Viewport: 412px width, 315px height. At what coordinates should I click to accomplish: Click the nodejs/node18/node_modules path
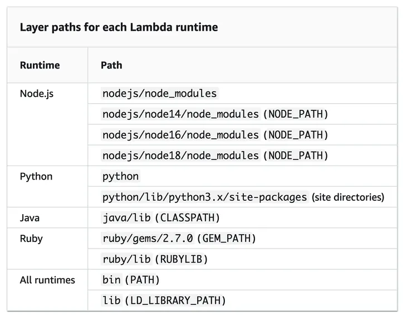click(181, 156)
